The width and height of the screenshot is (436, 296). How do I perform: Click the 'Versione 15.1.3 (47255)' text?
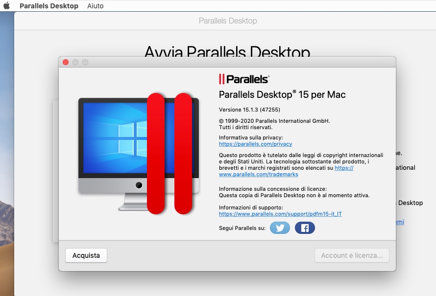(x=249, y=110)
